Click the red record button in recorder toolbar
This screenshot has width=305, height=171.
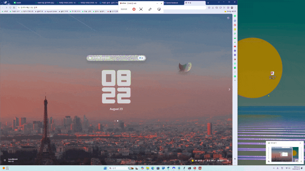click(134, 9)
